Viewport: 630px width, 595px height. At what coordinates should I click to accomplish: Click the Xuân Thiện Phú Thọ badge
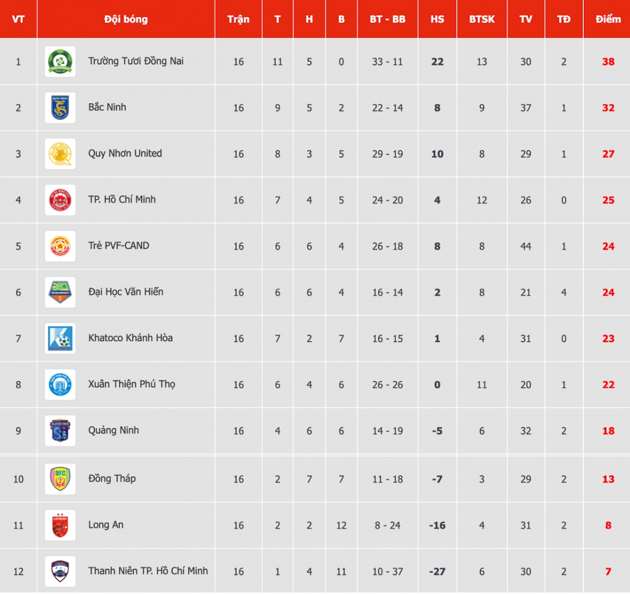pyautogui.click(x=60, y=385)
